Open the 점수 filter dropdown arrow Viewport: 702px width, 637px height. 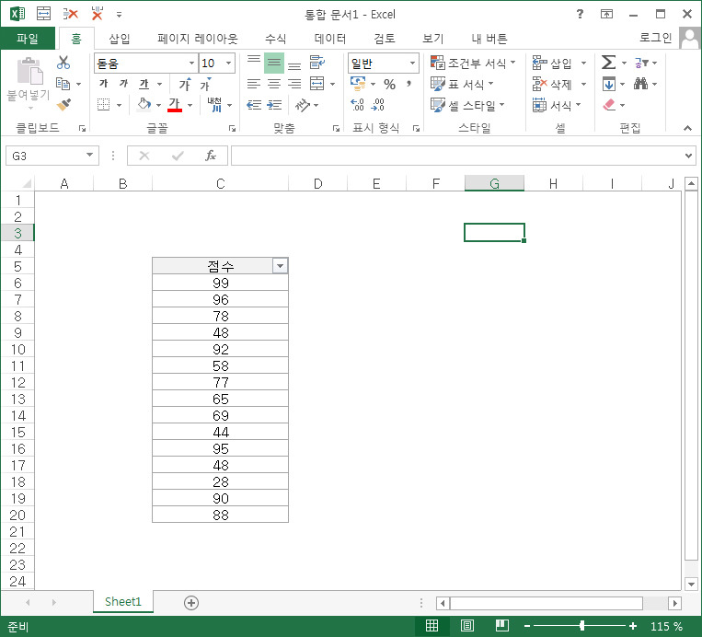pyautogui.click(x=281, y=266)
